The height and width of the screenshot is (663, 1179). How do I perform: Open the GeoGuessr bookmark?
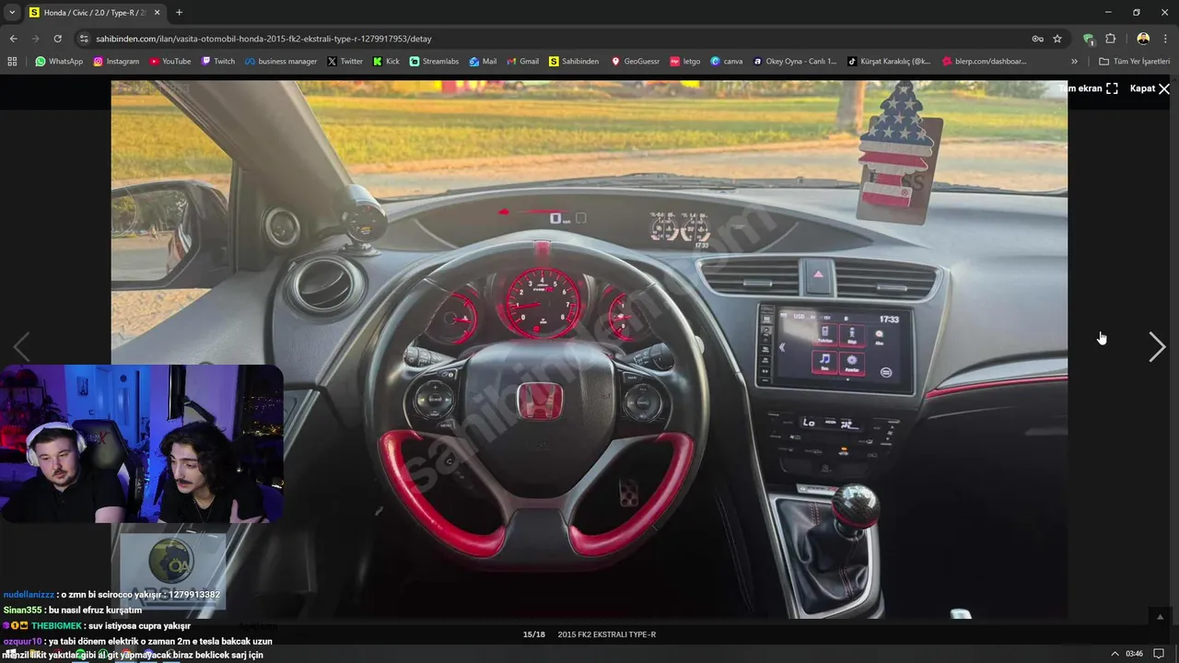[x=636, y=62]
